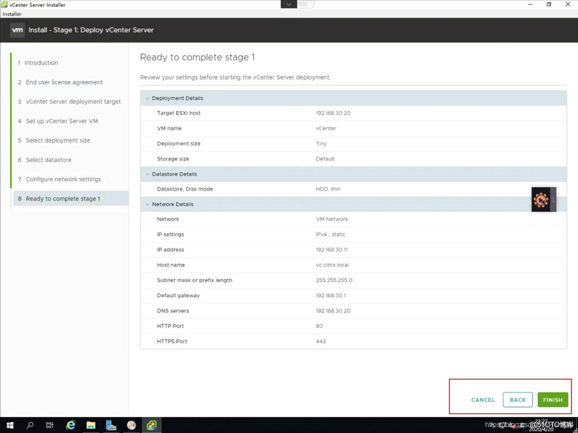
Task: Click Default gateway value 192.168.30.1
Action: [x=331, y=296]
